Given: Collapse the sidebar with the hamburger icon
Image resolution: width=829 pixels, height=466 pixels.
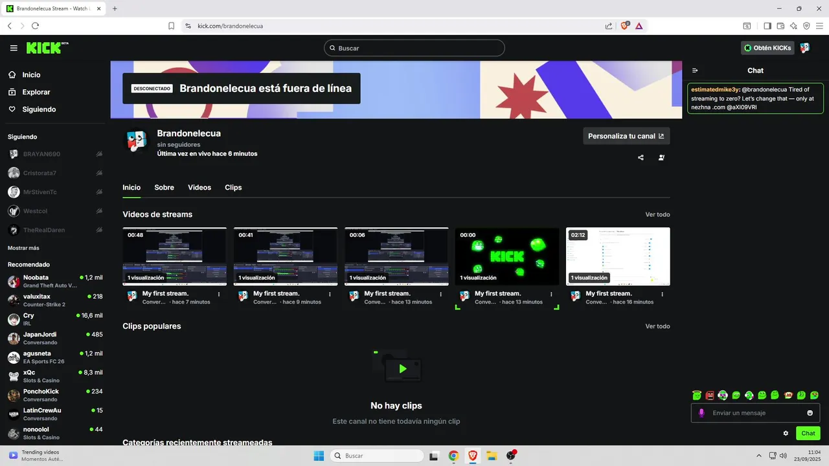Looking at the screenshot, I should click(x=14, y=48).
